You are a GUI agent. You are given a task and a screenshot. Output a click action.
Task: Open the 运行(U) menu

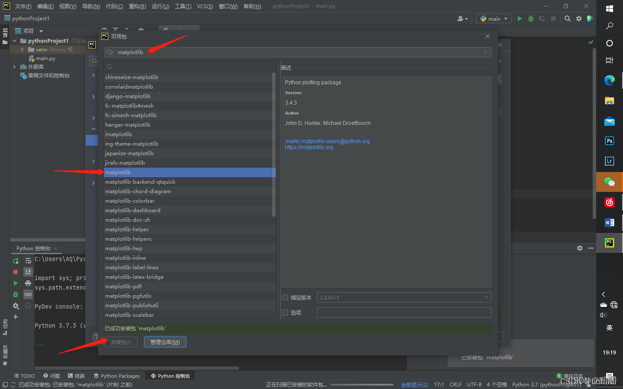click(x=161, y=6)
